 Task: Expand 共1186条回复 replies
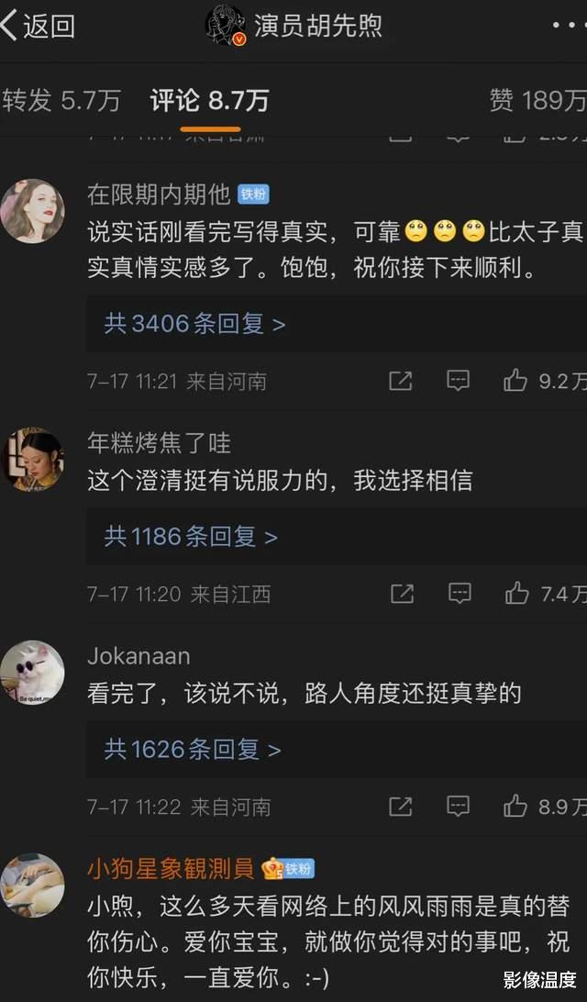point(191,537)
